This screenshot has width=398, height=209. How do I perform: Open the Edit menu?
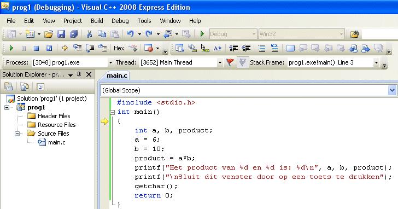click(x=29, y=21)
